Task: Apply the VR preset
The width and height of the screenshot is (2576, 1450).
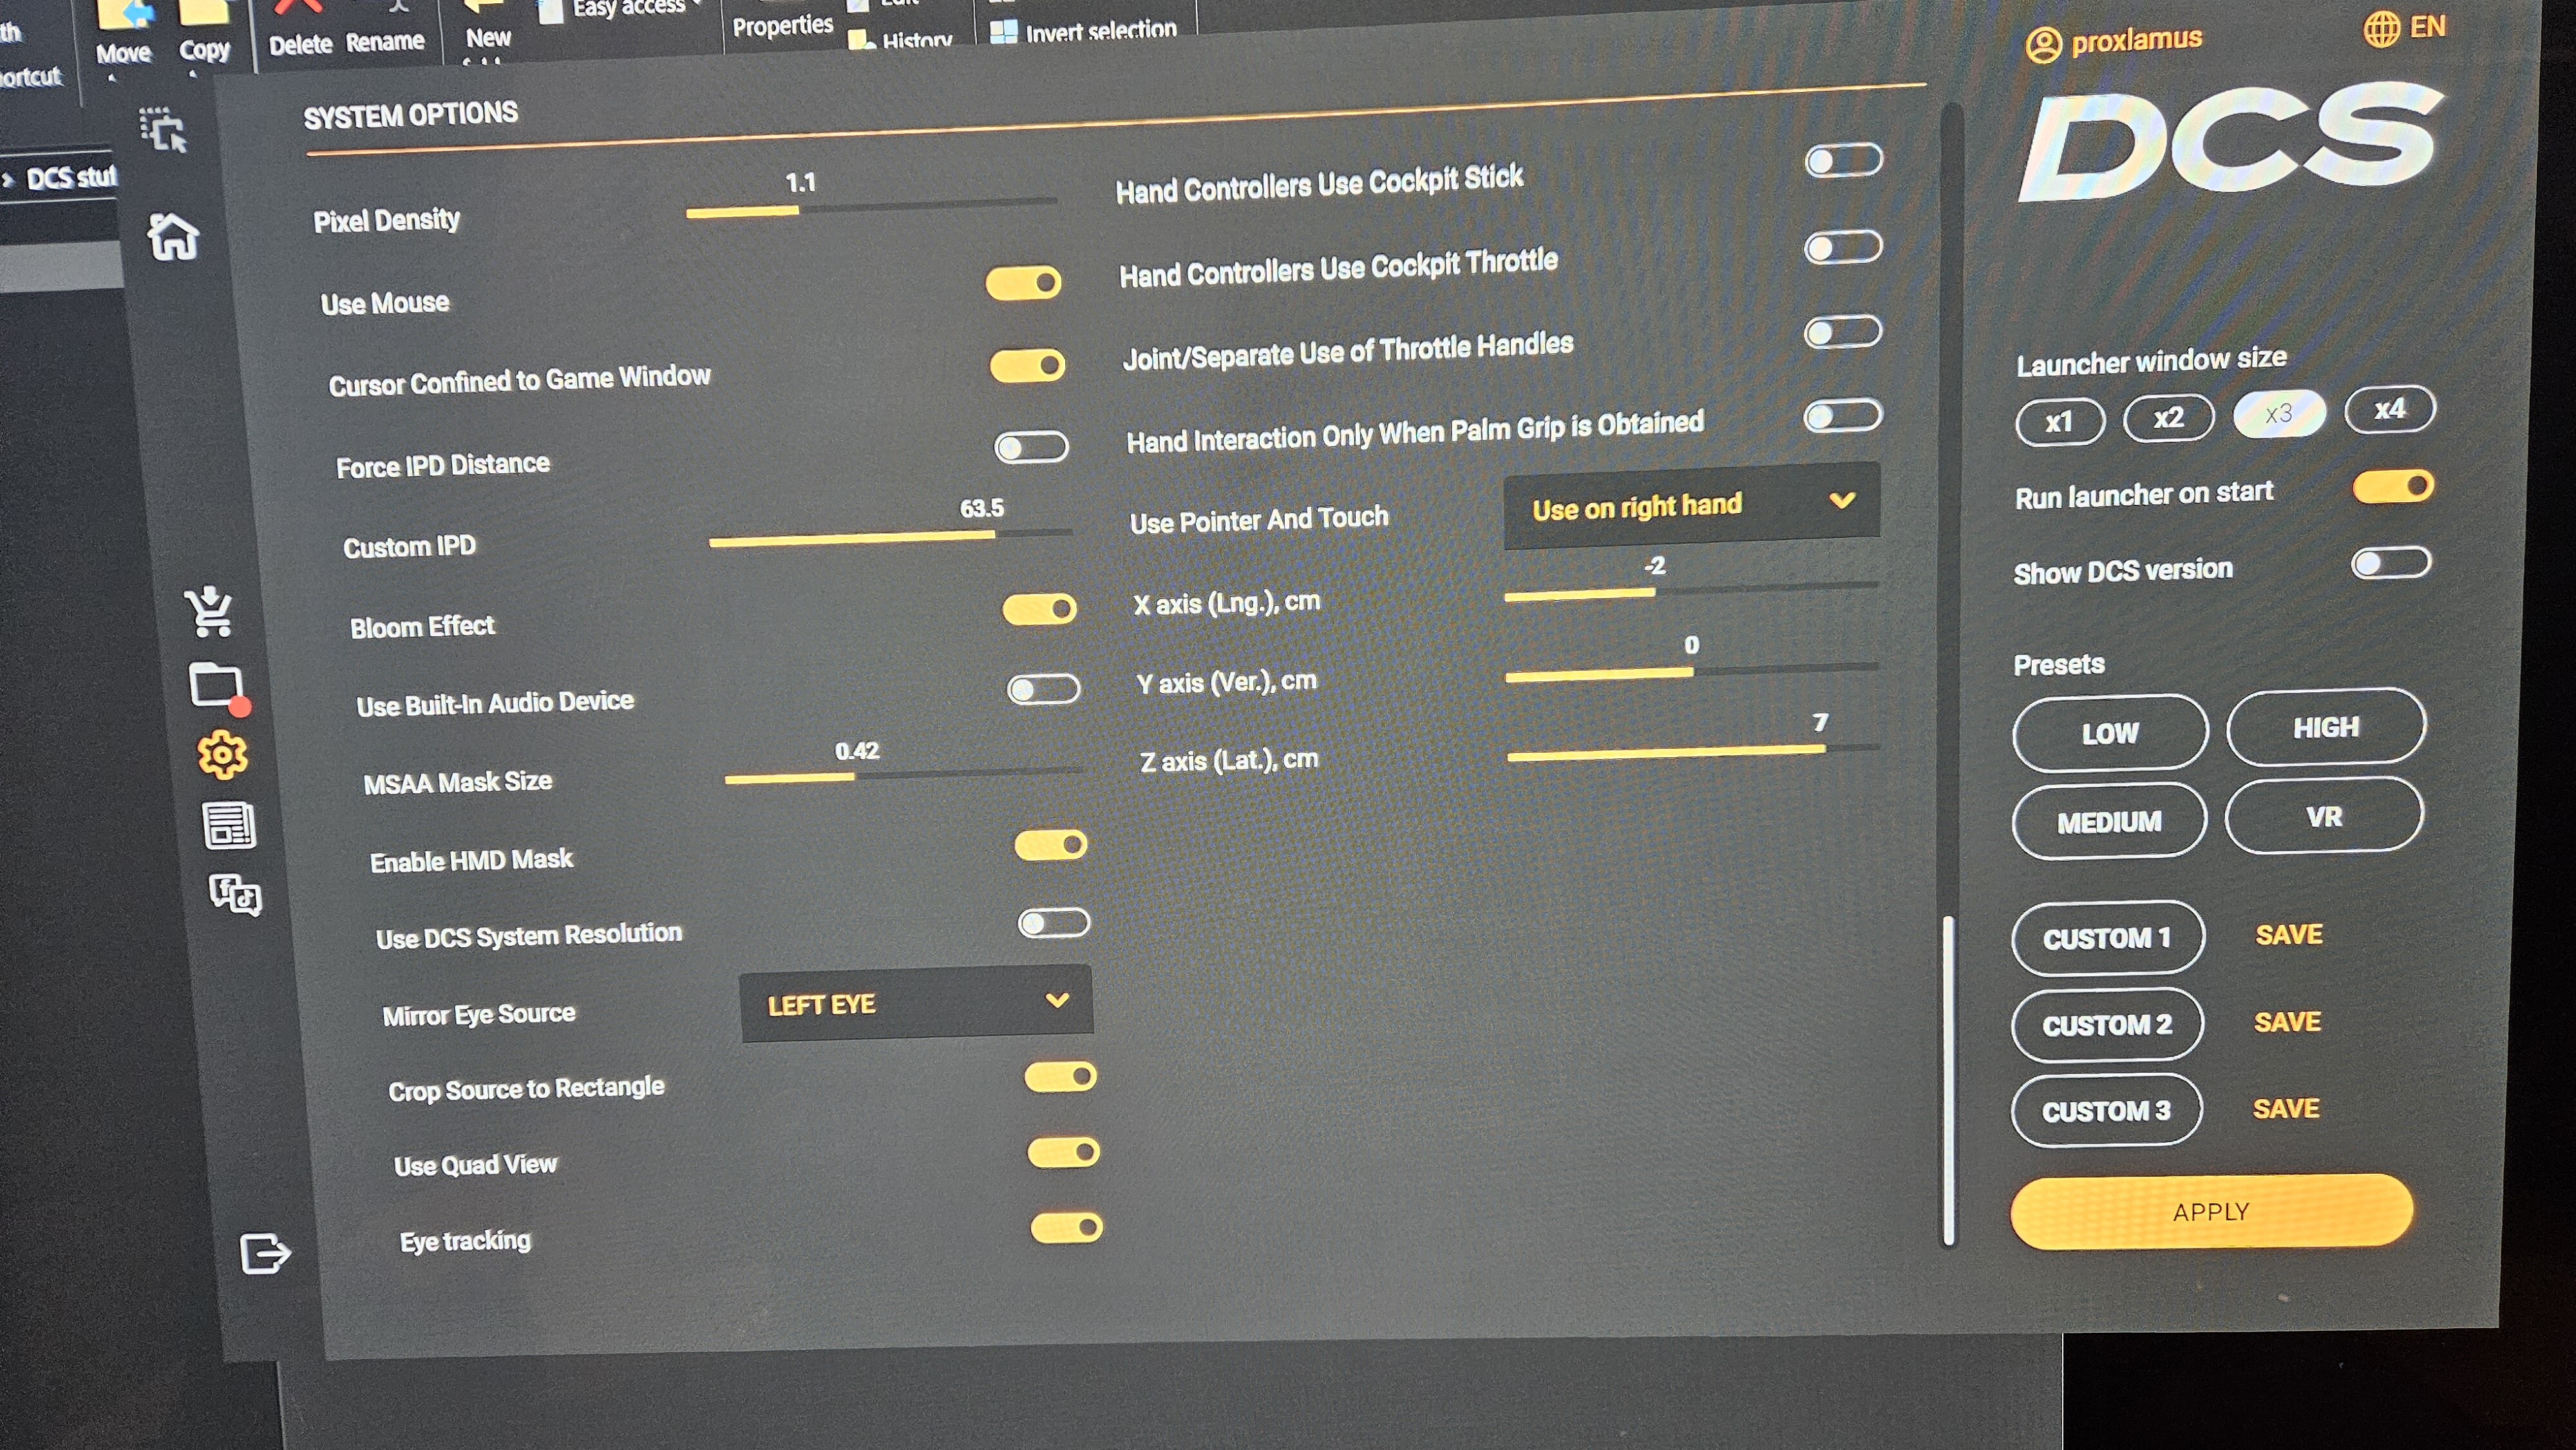Action: point(2324,816)
